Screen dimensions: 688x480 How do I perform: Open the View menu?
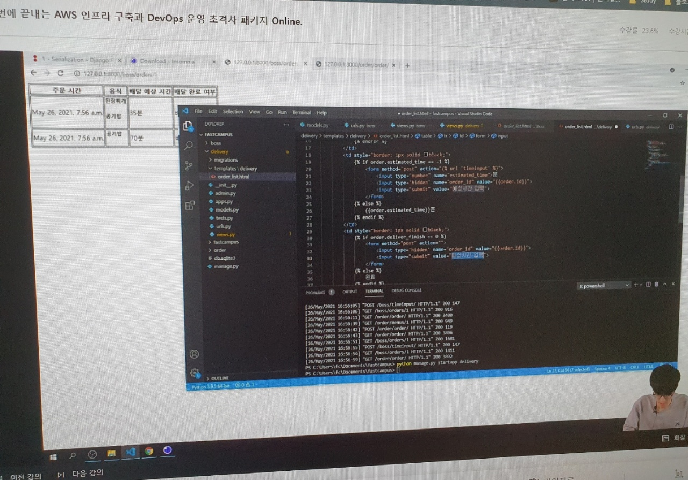click(x=254, y=112)
